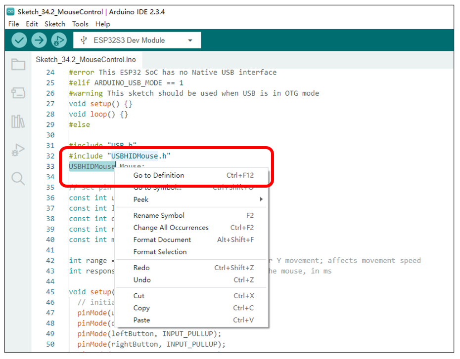The width and height of the screenshot is (460, 359).
Task: Click the #elif ARDUINO_USB_MODE line 25
Action: pyautogui.click(x=126, y=83)
